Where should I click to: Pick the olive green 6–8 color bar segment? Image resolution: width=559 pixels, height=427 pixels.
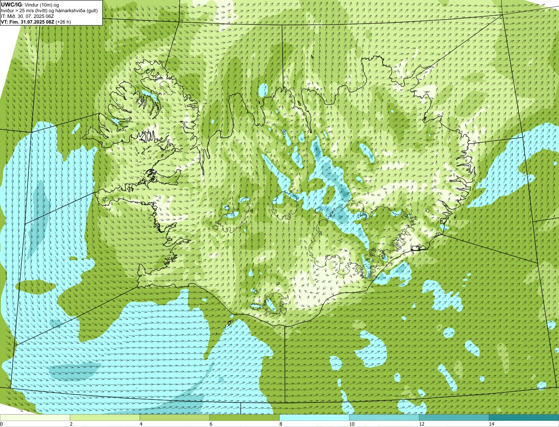click(245, 417)
